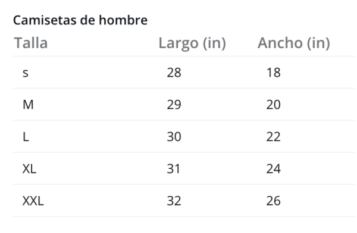
Task: Choose the width value 18
Action: tap(274, 73)
